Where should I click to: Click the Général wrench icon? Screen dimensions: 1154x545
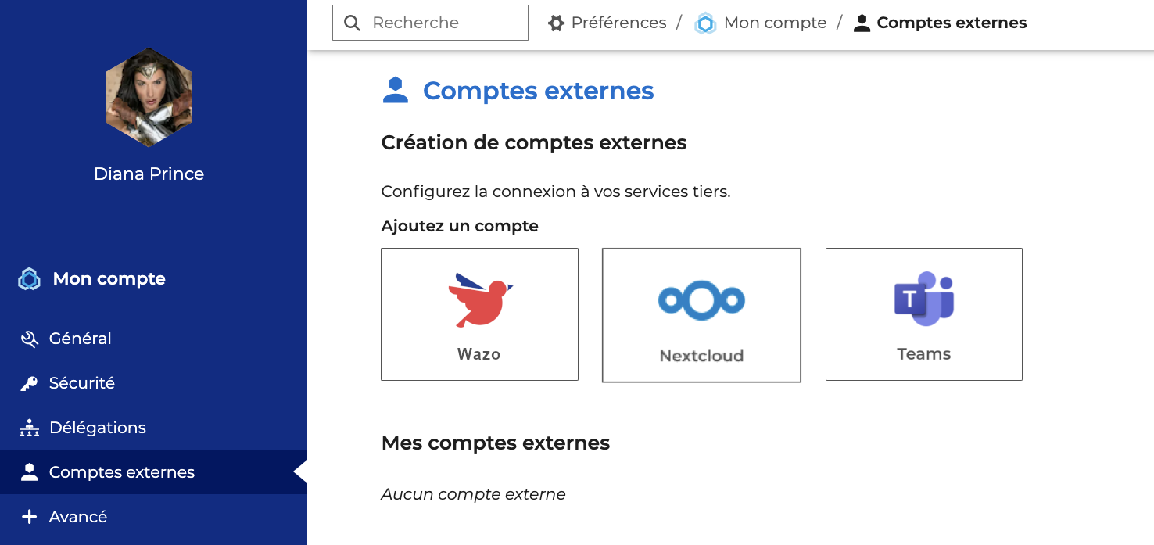click(29, 339)
